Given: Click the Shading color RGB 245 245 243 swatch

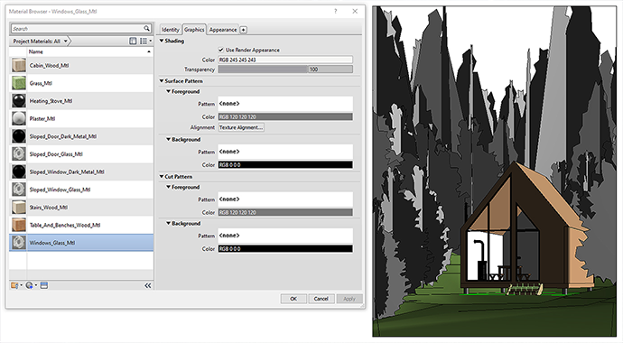Looking at the screenshot, I should tap(285, 60).
